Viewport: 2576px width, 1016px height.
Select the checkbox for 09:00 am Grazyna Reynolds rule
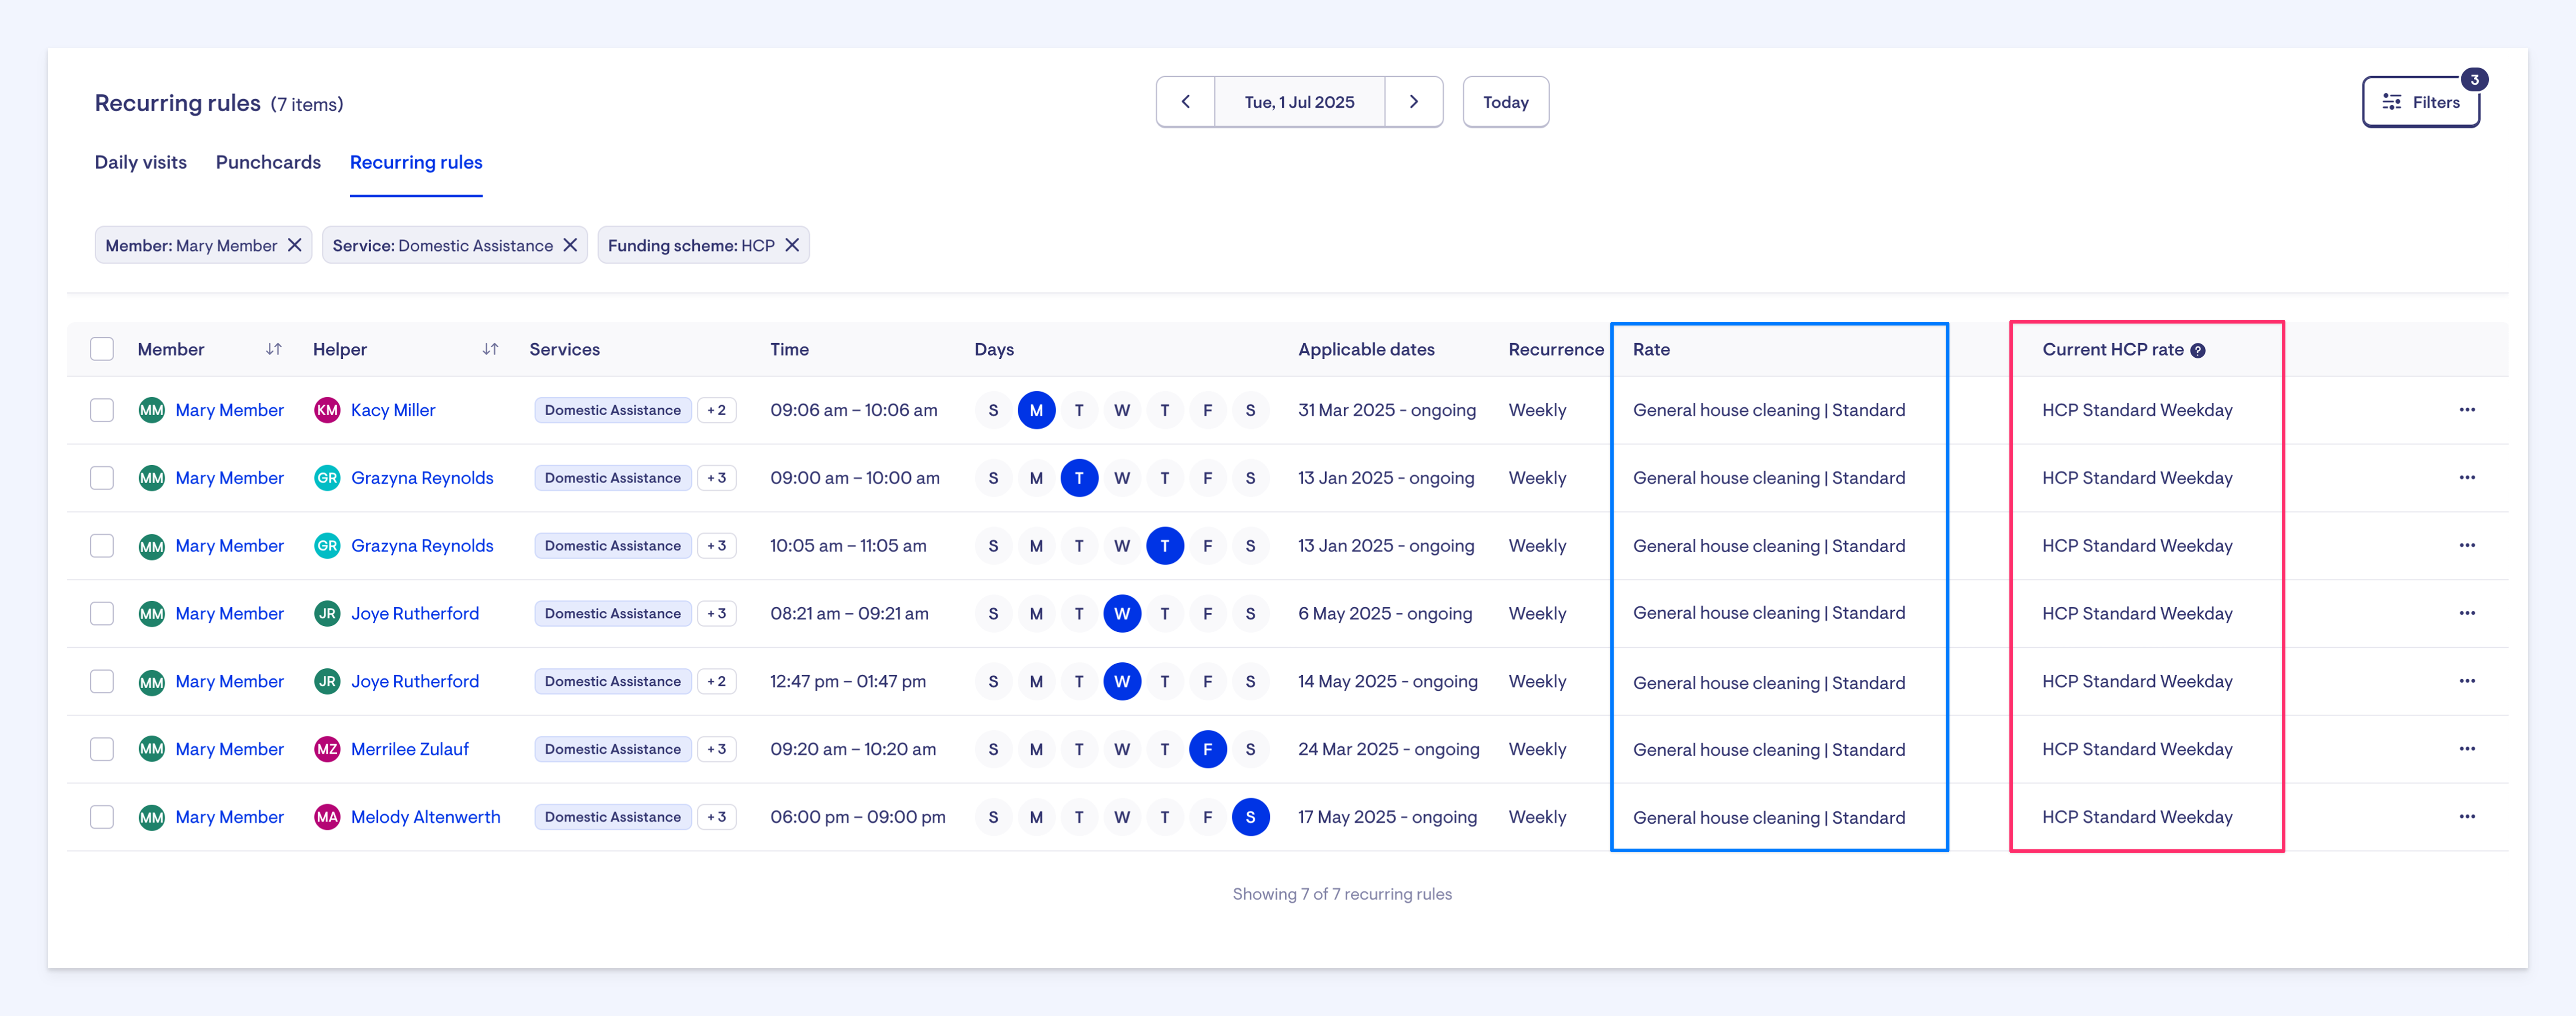tap(102, 478)
